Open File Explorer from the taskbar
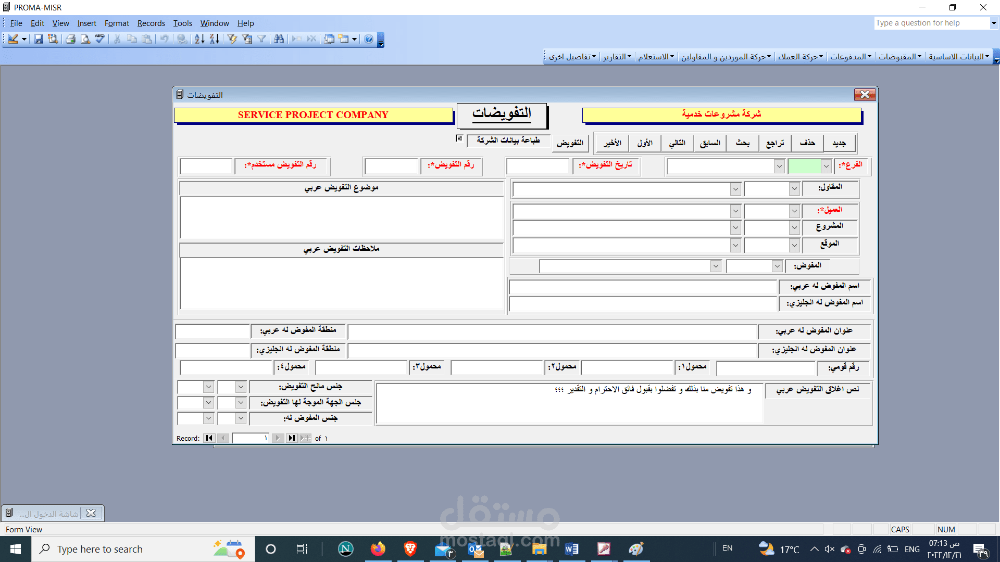1000x562 pixels. click(x=539, y=549)
